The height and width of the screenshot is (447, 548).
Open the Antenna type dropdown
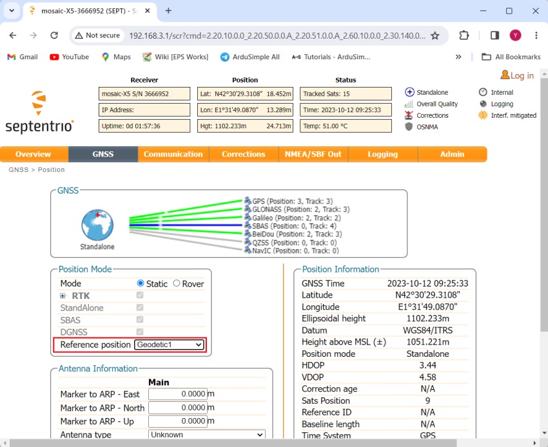(x=206, y=435)
